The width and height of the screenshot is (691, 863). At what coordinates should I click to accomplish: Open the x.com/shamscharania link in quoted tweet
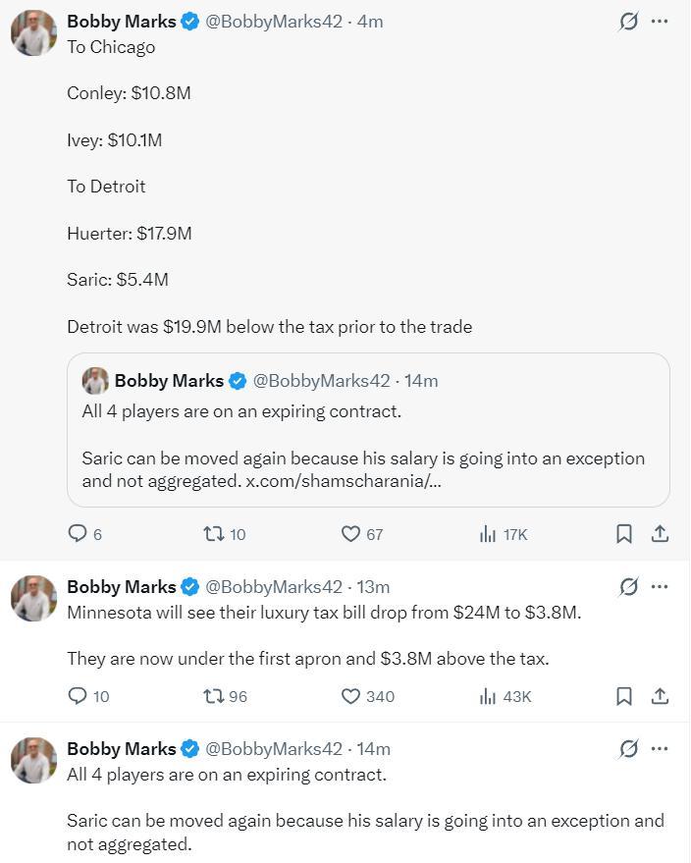click(x=343, y=481)
